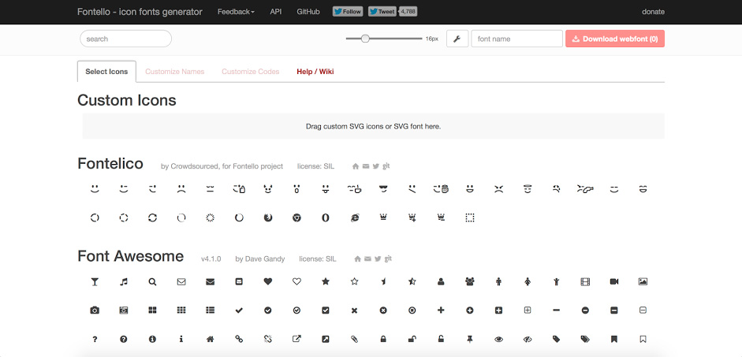
Task: Open Fontelico homepage via its header home icon
Action: pyautogui.click(x=356, y=166)
